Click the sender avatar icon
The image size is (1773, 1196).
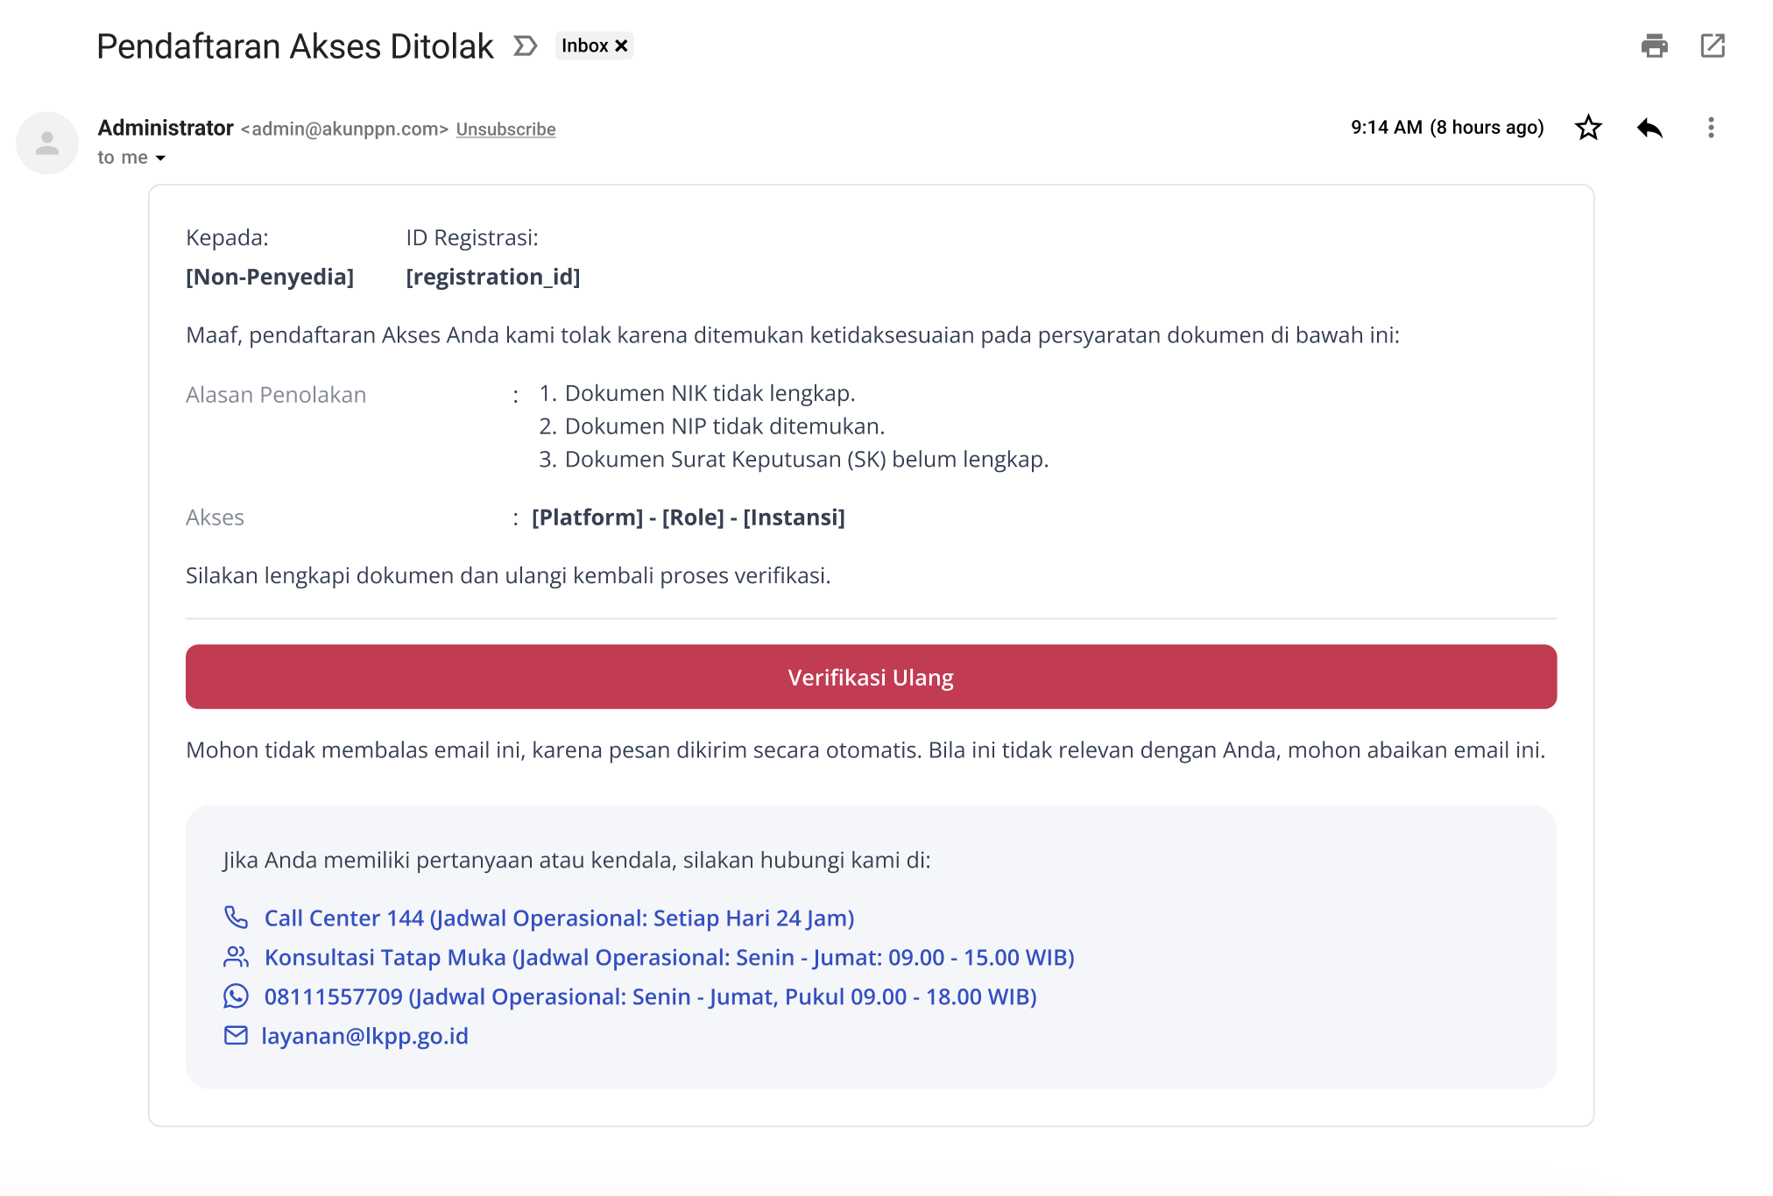pyautogui.click(x=47, y=143)
